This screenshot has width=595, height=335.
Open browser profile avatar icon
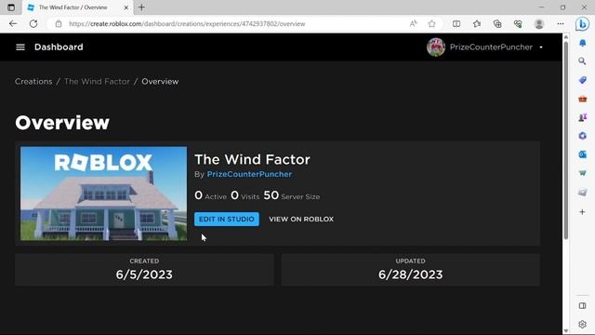(x=539, y=23)
